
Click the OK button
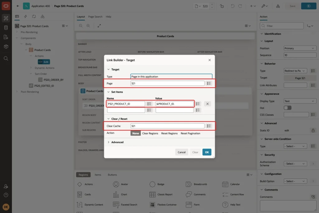207,152
